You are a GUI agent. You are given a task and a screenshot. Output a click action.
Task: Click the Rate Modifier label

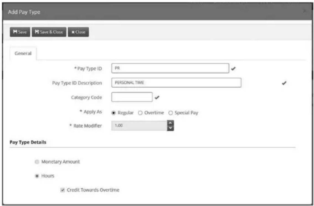(x=87, y=126)
